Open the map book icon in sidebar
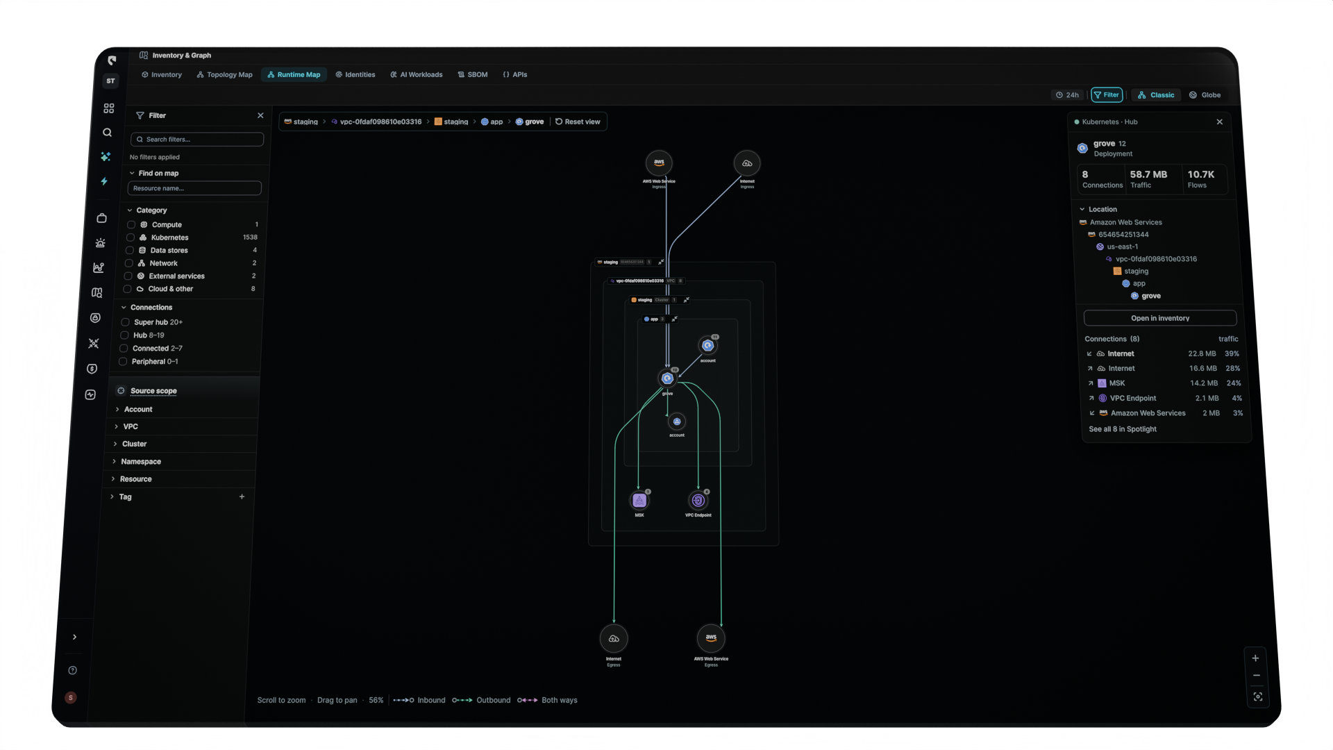1333x750 pixels. [x=97, y=293]
